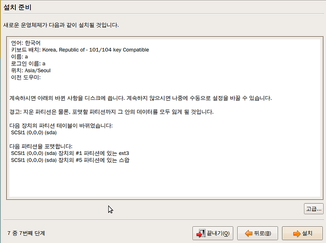
Task: Click the '#1 파티션에 있는 ext3' line
Action: (x=70, y=153)
